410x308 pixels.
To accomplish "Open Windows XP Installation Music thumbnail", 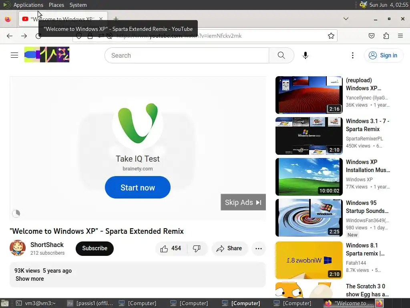I will click(x=309, y=177).
